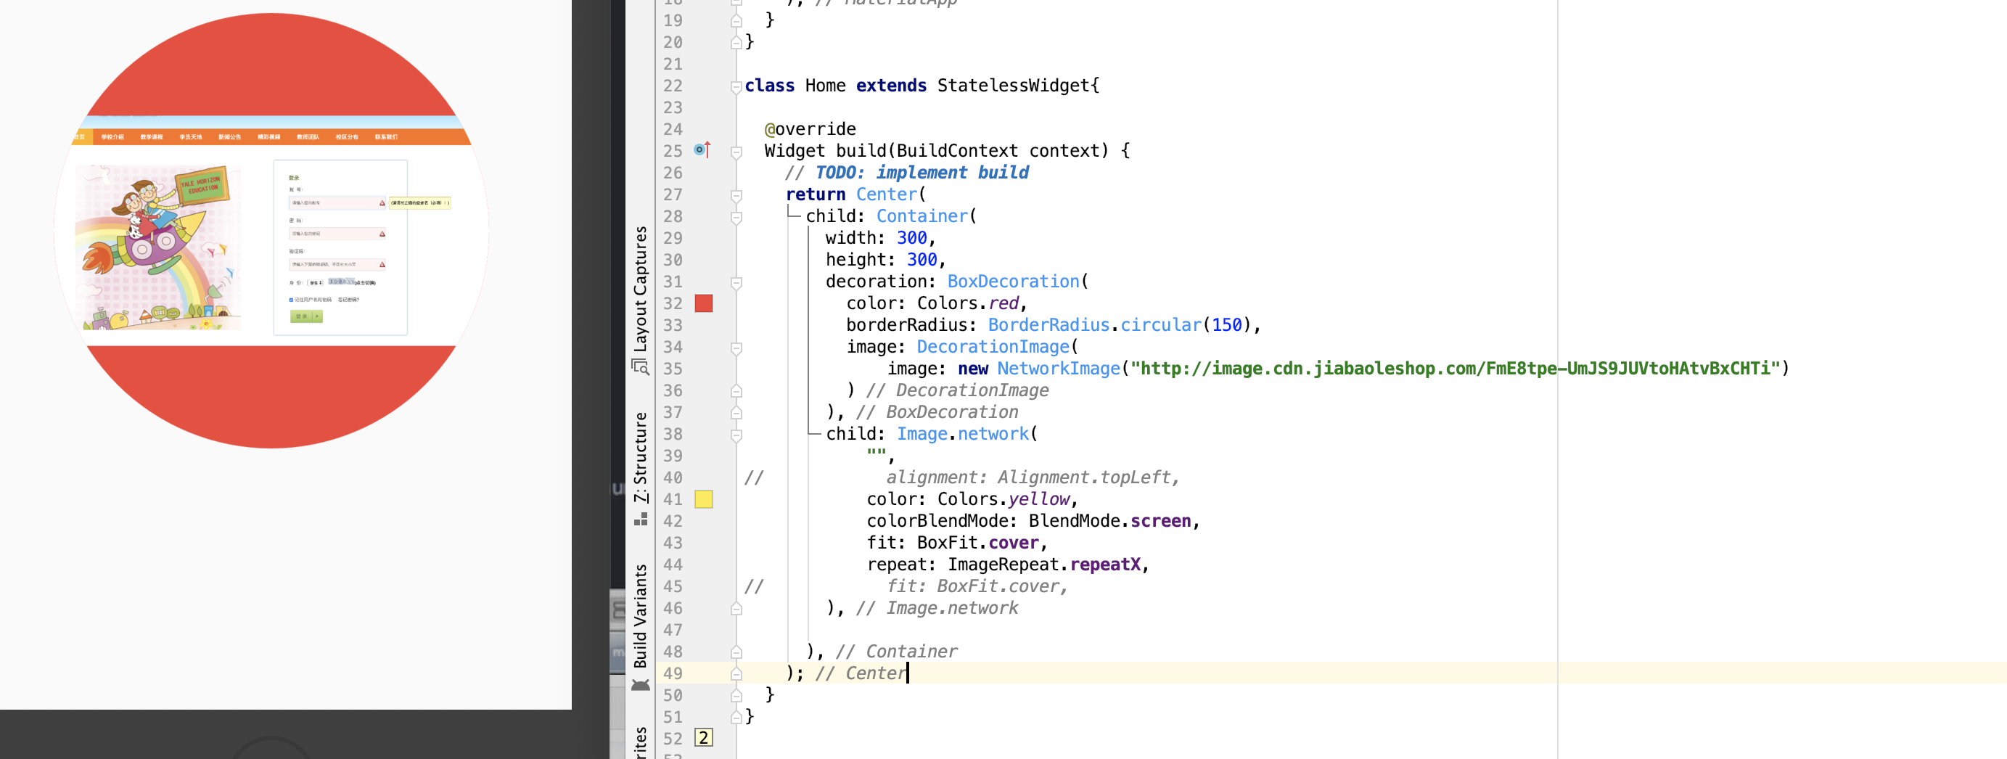Click the Layout Captures magnifier icon
This screenshot has height=759, width=2007.
point(641,366)
